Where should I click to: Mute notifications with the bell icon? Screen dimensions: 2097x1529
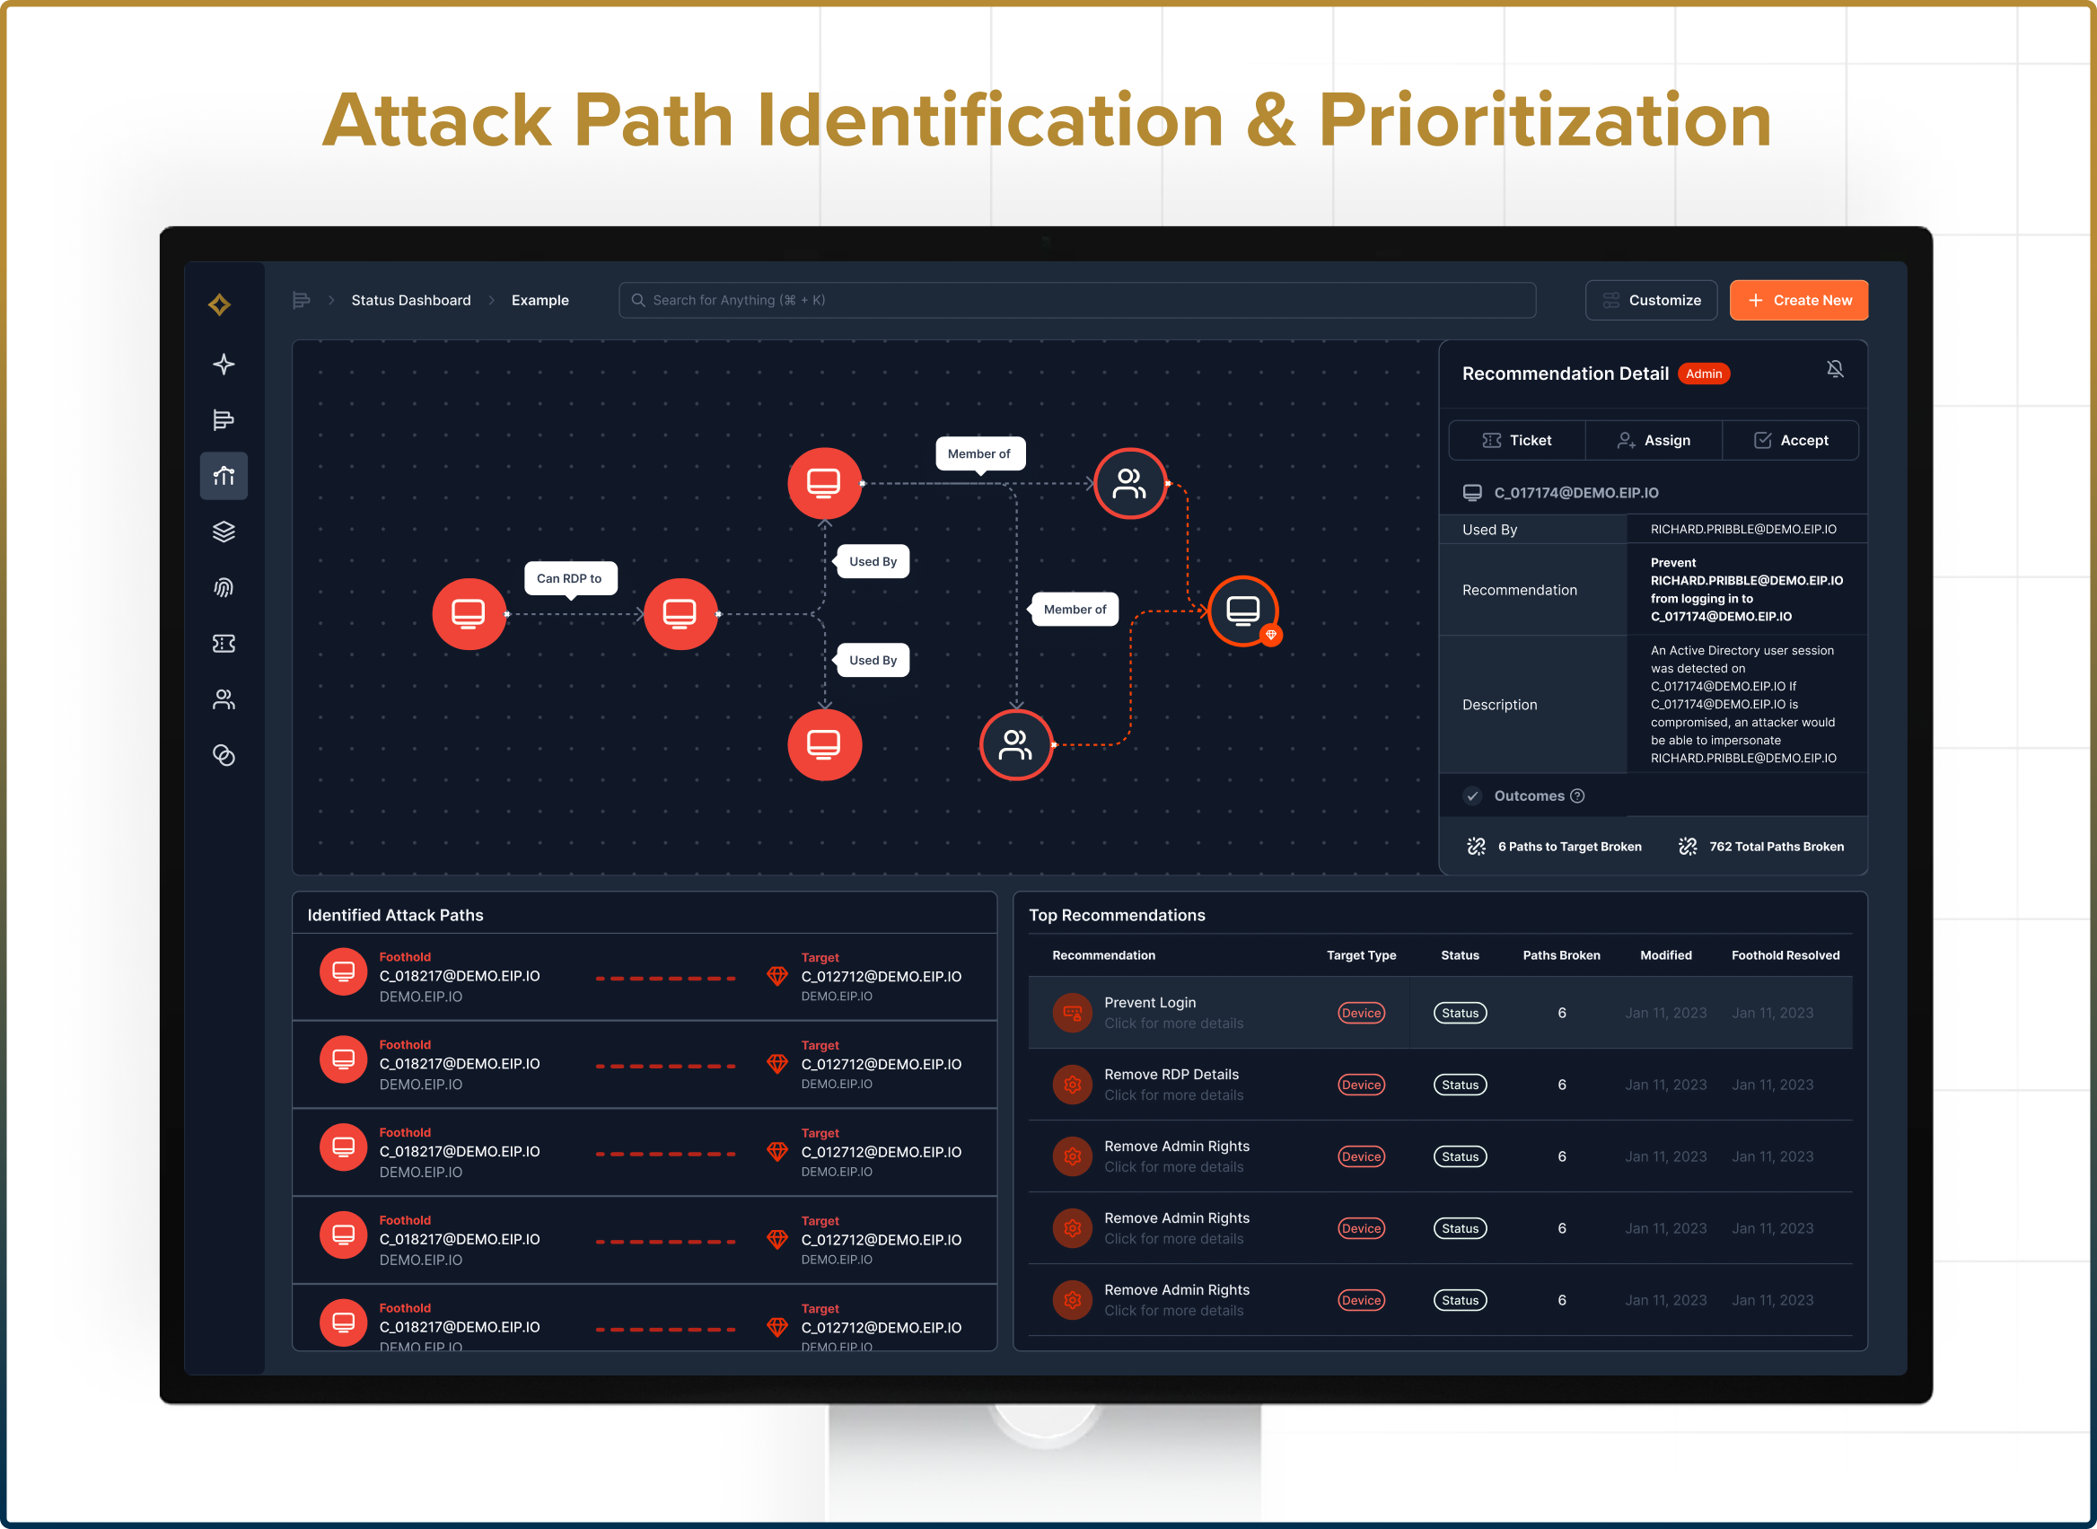(1834, 369)
